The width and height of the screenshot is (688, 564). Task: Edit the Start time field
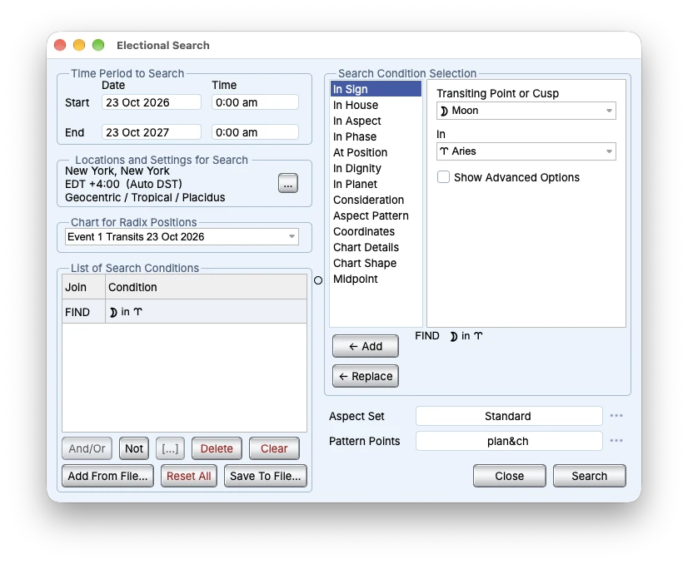pos(255,102)
